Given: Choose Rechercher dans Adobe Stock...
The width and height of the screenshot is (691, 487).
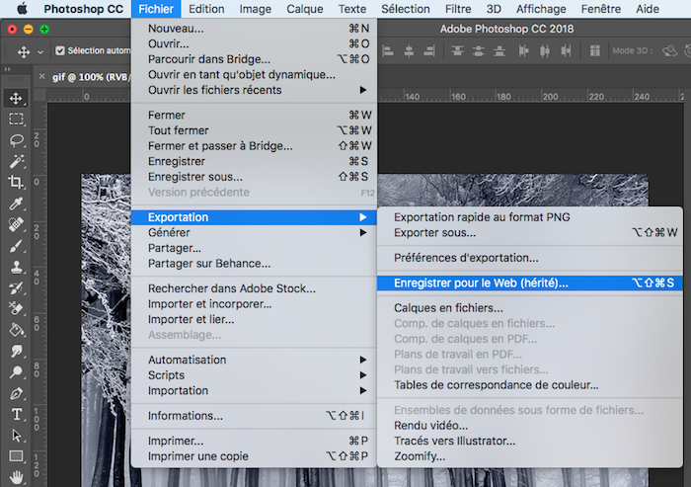Looking at the screenshot, I should pyautogui.click(x=254, y=288).
